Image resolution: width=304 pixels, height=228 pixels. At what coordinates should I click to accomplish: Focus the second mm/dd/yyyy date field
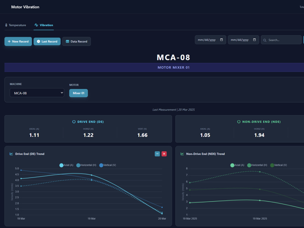point(243,40)
